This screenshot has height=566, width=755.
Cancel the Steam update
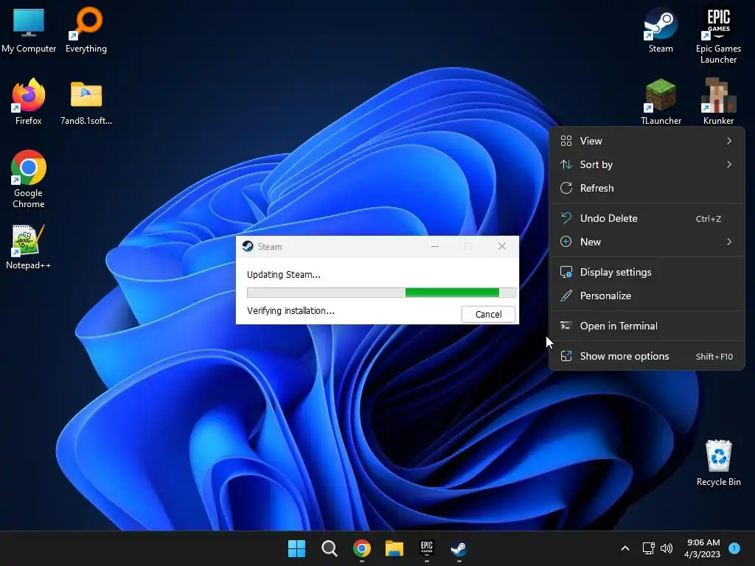[x=488, y=314]
